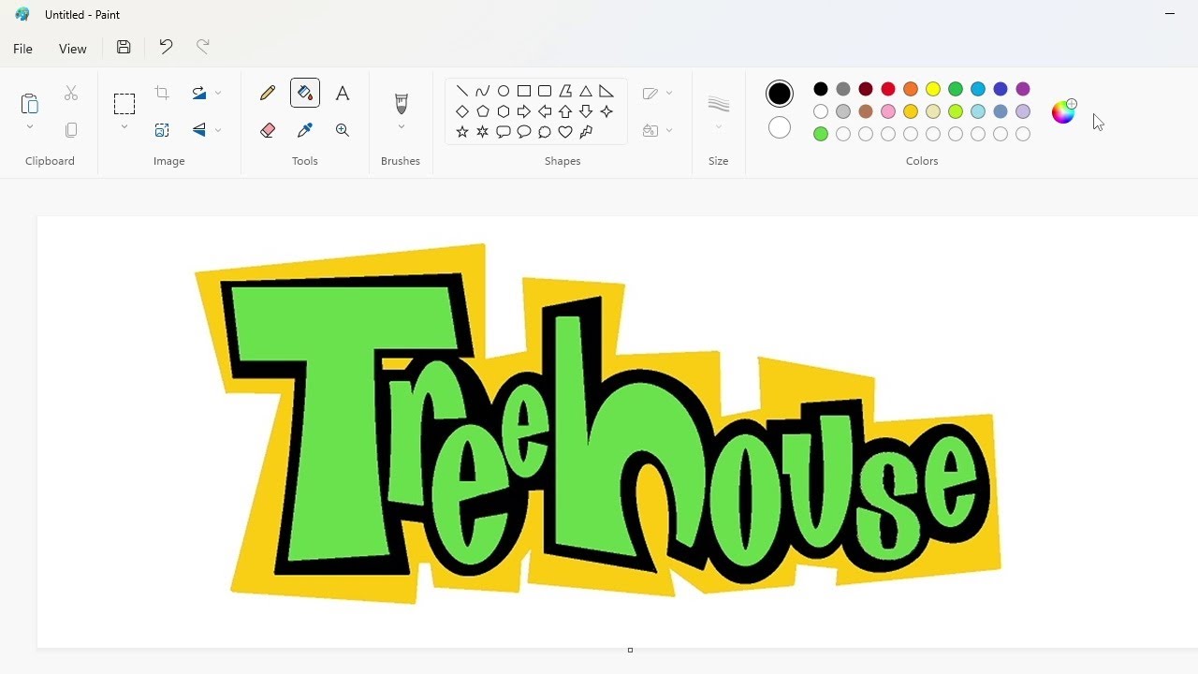Image resolution: width=1198 pixels, height=674 pixels.
Task: Click the Save floppy disk icon
Action: tap(124, 47)
